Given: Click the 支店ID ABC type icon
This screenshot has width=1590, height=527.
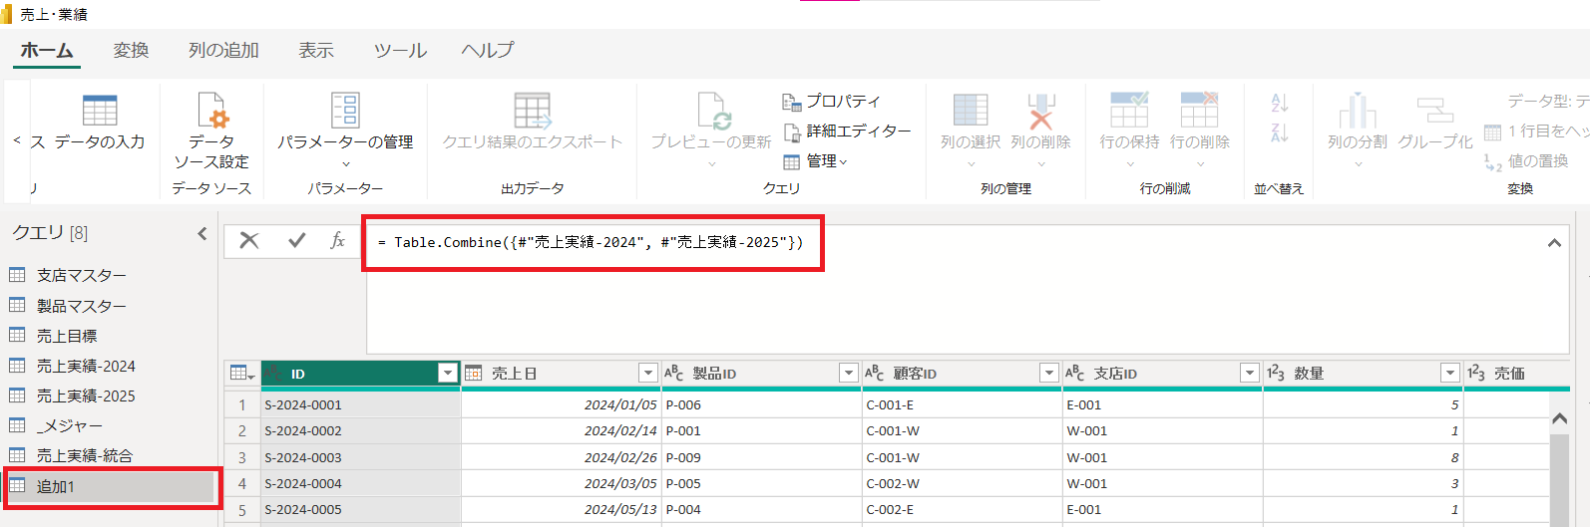Looking at the screenshot, I should pyautogui.click(x=1075, y=373).
